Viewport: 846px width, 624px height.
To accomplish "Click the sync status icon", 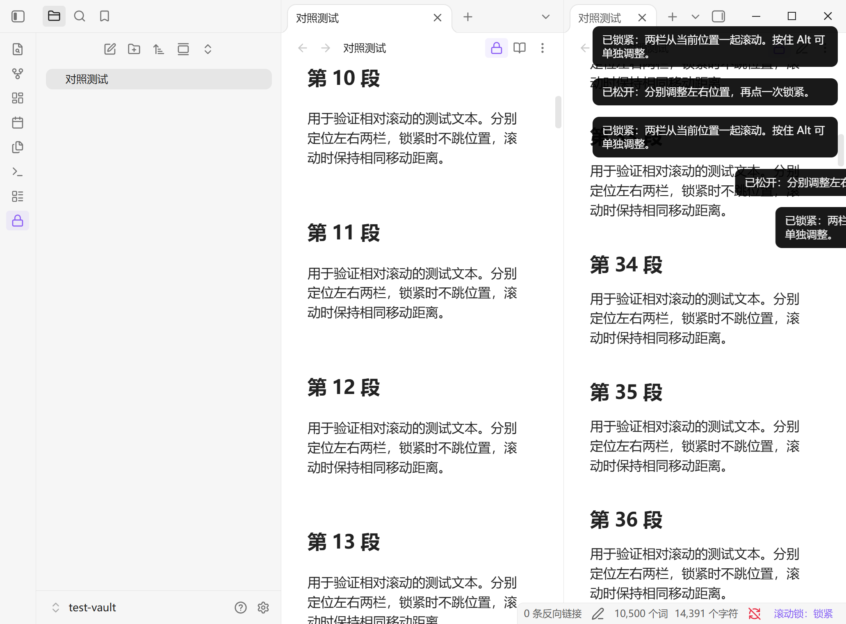I will click(755, 614).
